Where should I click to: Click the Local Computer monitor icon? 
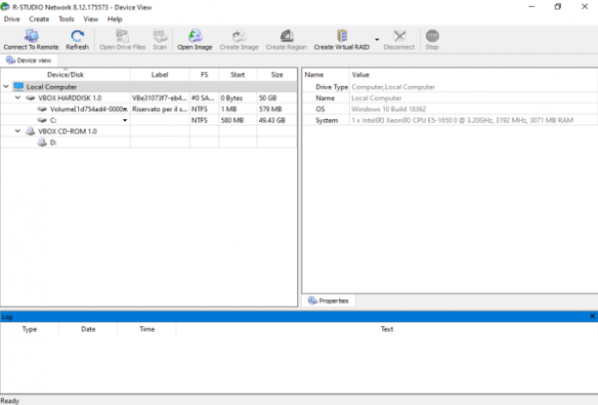click(x=19, y=87)
